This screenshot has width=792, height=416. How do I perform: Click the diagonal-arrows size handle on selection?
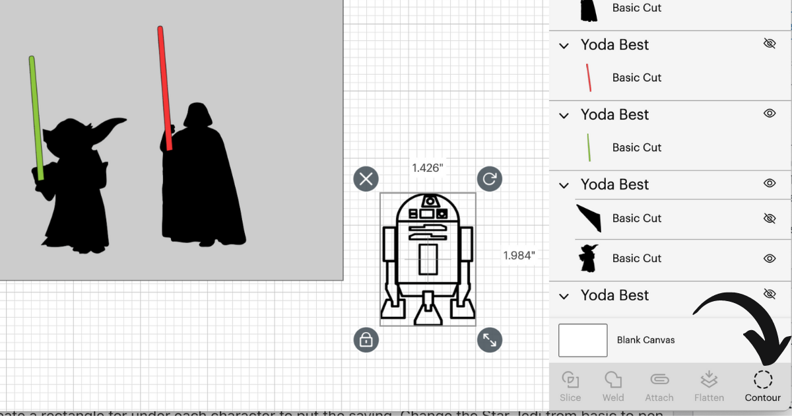pos(490,340)
